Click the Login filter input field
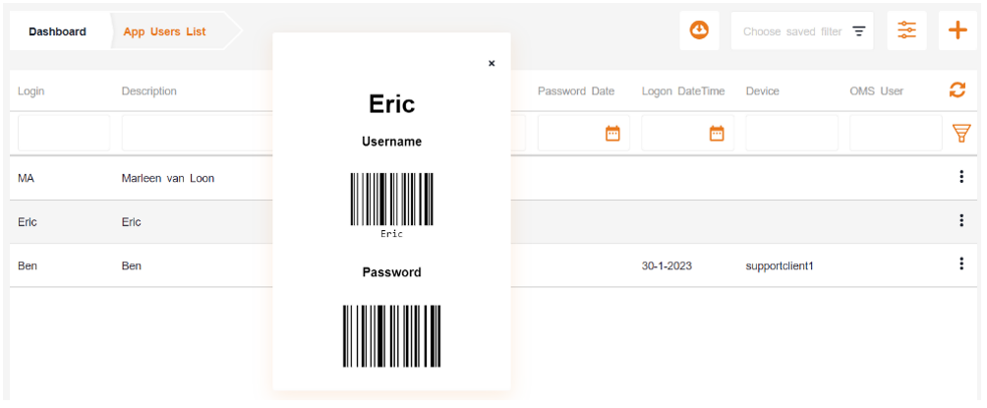The image size is (987, 408). point(64,133)
